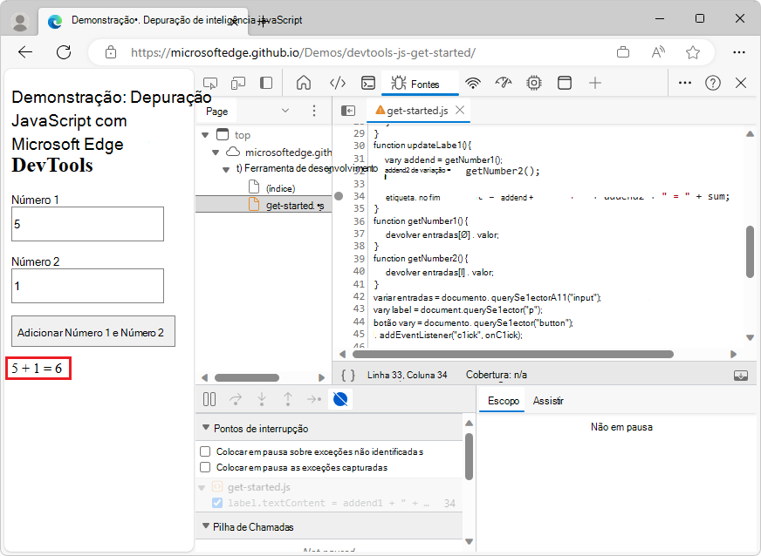
Task: Enable pause on caught exceptions checkbox
Action: (205, 467)
